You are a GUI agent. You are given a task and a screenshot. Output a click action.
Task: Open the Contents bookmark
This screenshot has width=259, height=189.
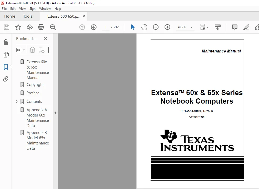click(34, 101)
